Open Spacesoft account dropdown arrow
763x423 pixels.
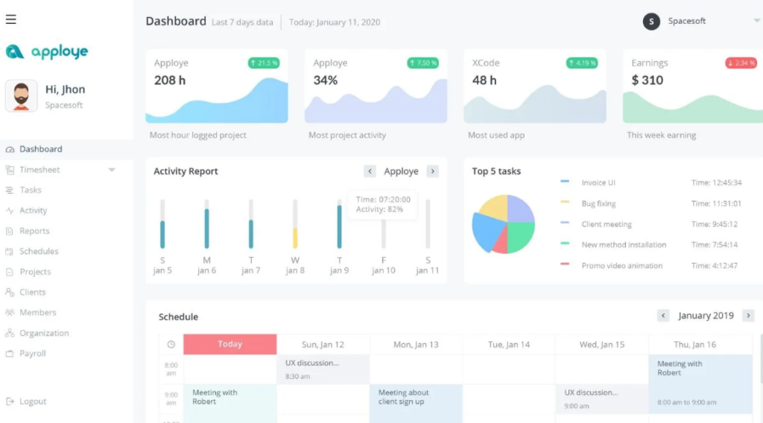pyautogui.click(x=757, y=21)
